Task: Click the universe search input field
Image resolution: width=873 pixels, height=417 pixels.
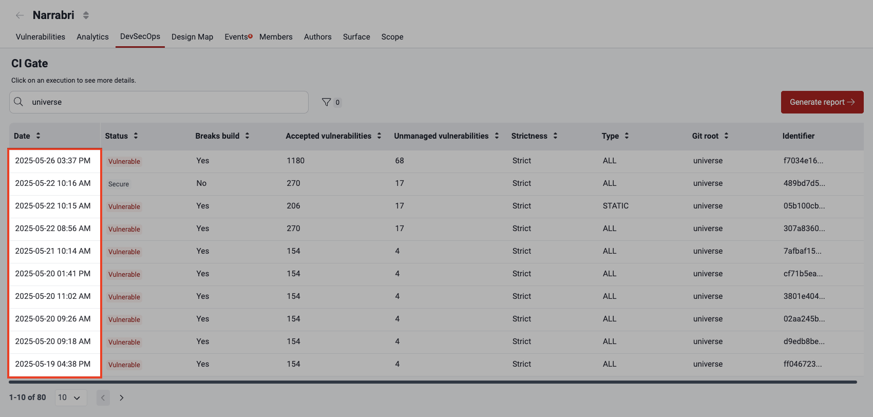Action: tap(164, 102)
